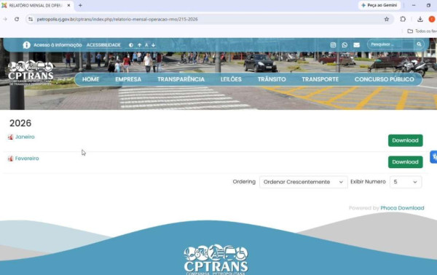Download the Janeiro report
Image resolution: width=437 pixels, height=275 pixels.
click(405, 140)
